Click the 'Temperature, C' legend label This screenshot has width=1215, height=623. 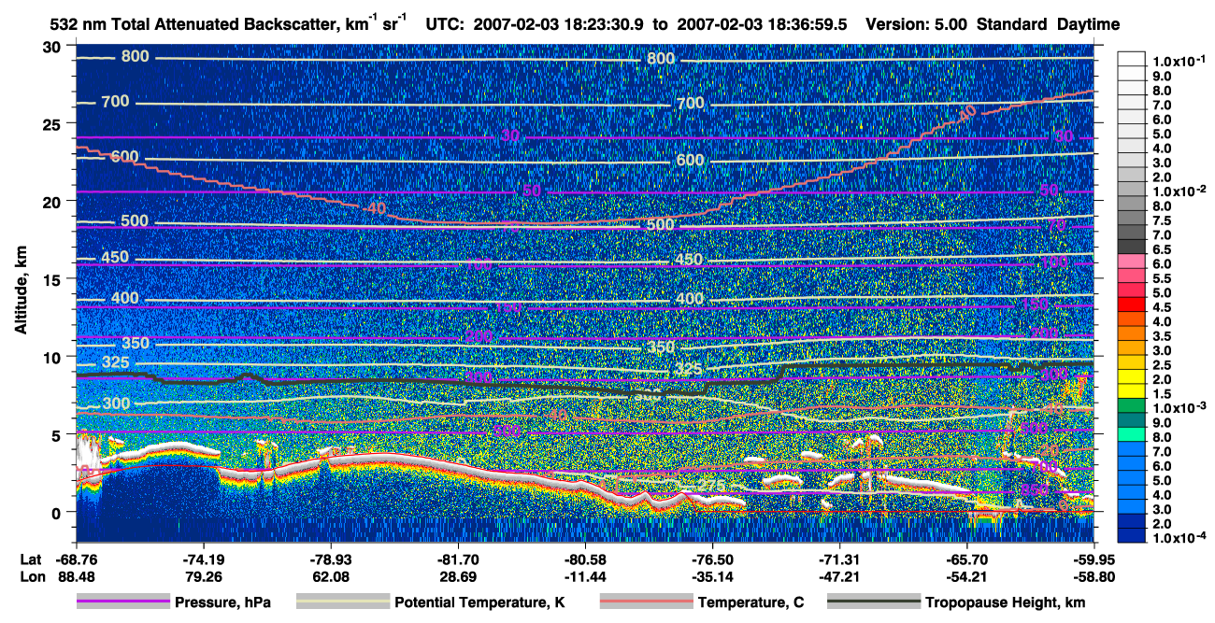click(x=751, y=602)
